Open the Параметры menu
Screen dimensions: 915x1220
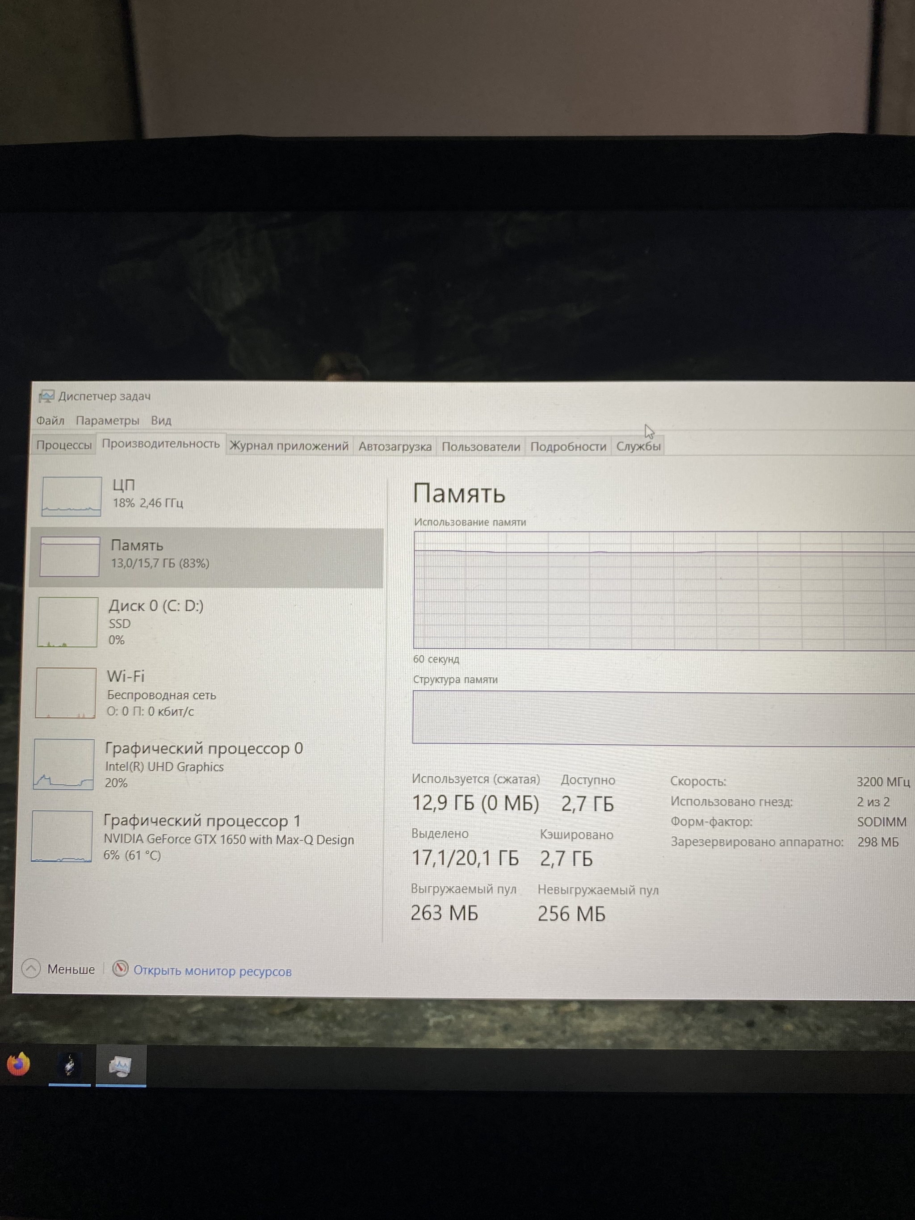tap(108, 421)
